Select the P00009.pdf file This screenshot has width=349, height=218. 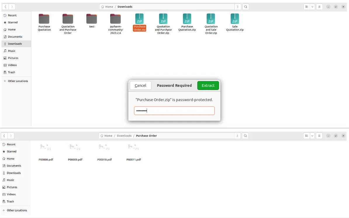[75, 152]
